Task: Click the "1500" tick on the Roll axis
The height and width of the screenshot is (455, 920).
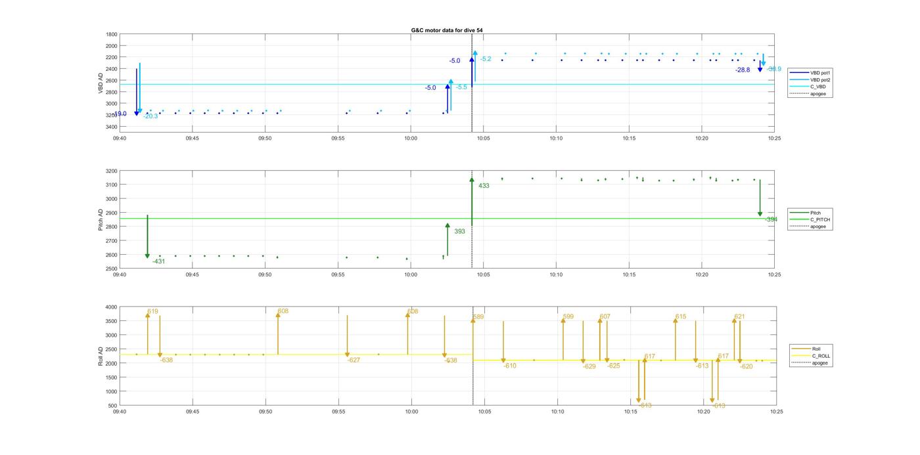Action: coord(112,378)
